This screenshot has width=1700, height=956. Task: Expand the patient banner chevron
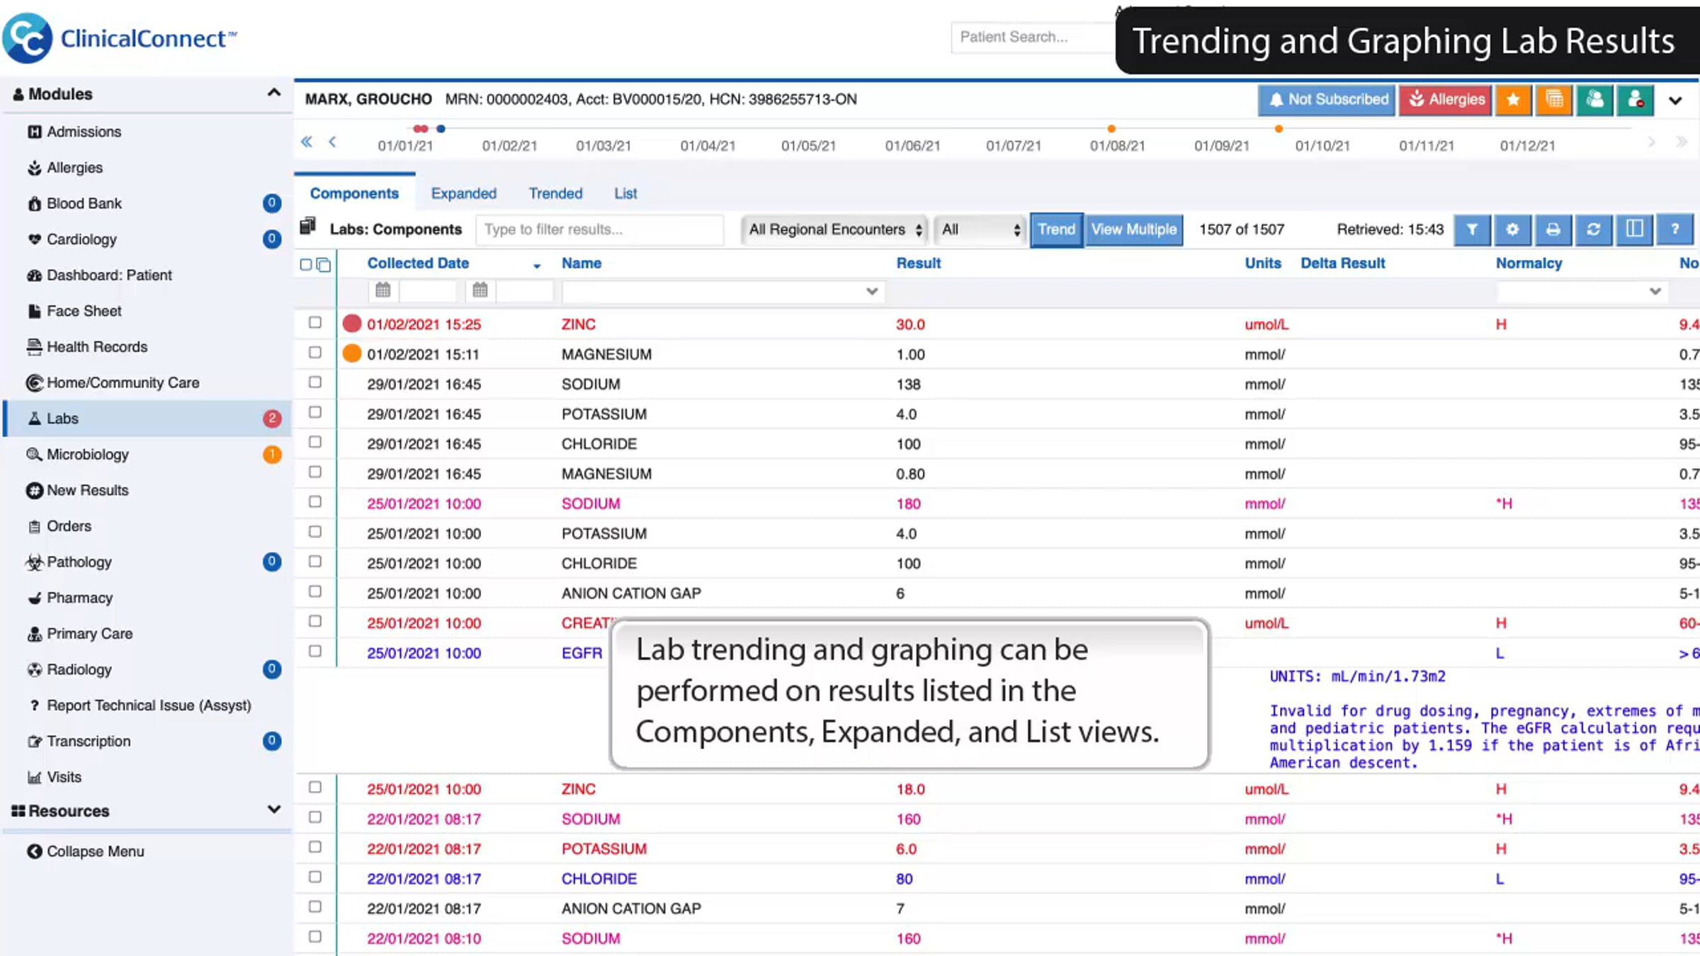(x=1675, y=101)
